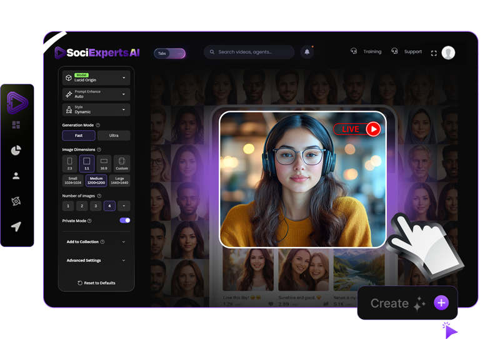Image resolution: width=500 pixels, height=339 pixels.
Task: Turn off the Private Mode switch
Action: point(125,221)
